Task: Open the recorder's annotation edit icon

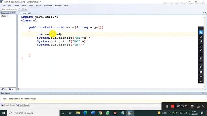Action: tap(198, 106)
